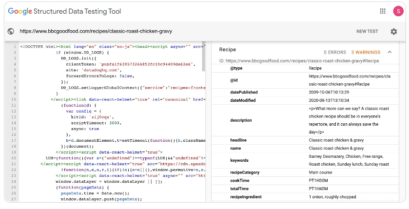The width and height of the screenshot is (409, 209).
Task: Click the value 2020-08-13T13:10:34
Action: 329,100
